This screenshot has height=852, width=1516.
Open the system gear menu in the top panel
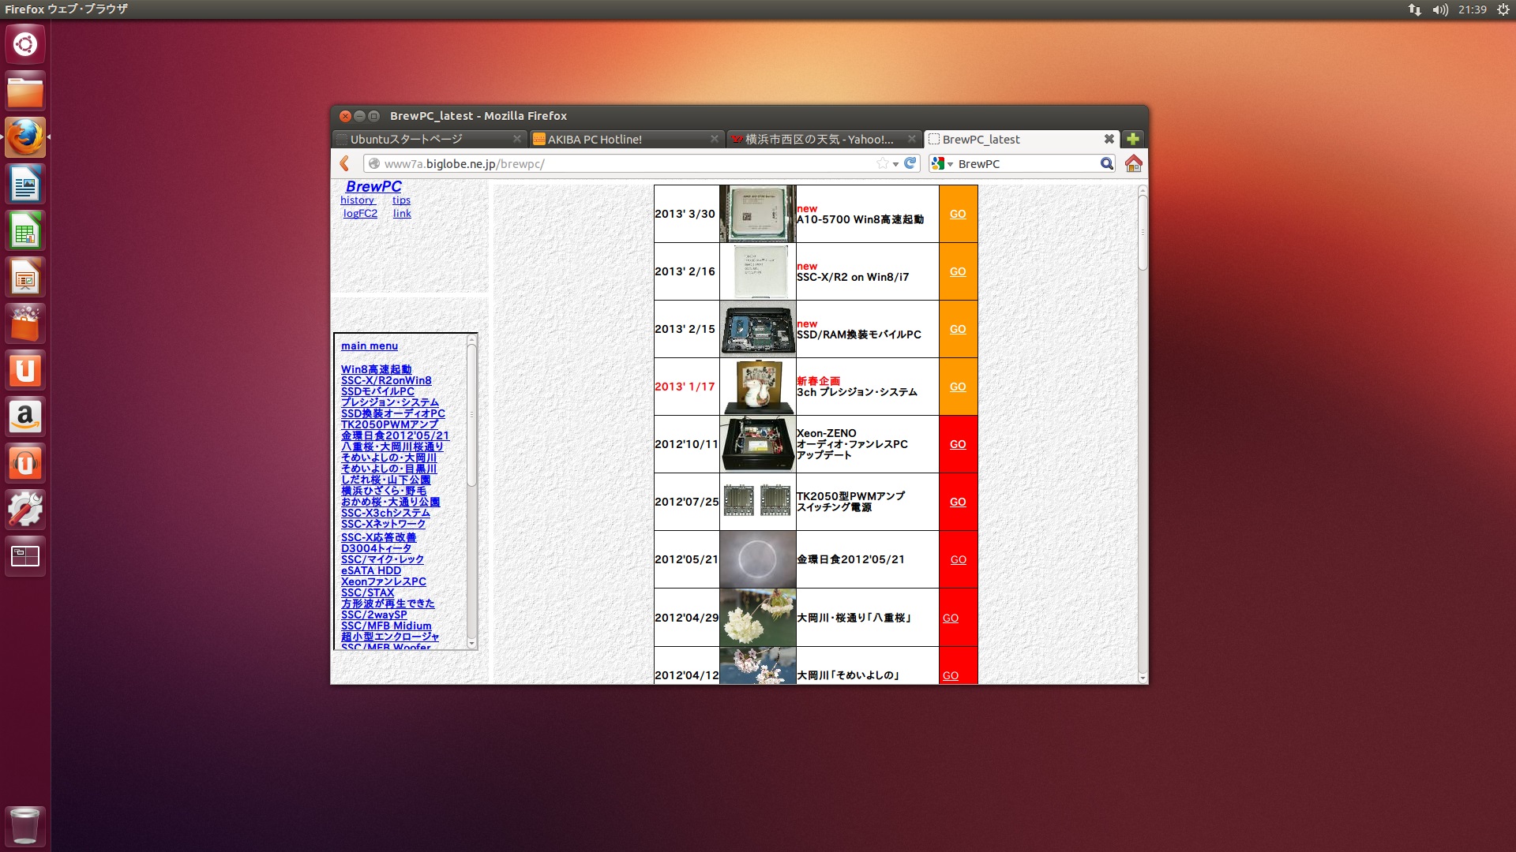1503,9
